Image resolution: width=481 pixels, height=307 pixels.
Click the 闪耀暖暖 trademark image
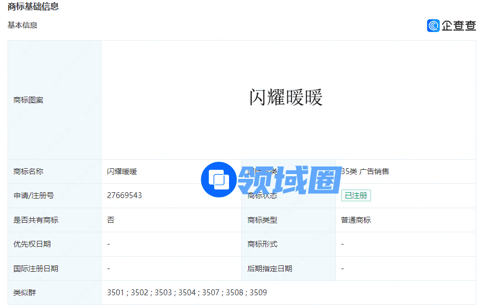click(x=286, y=98)
